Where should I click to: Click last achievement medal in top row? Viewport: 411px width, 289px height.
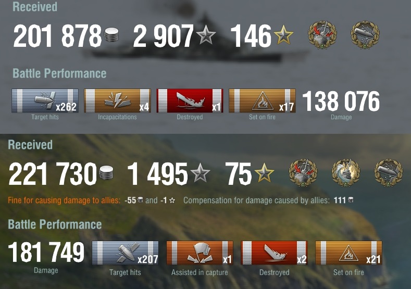point(365,35)
